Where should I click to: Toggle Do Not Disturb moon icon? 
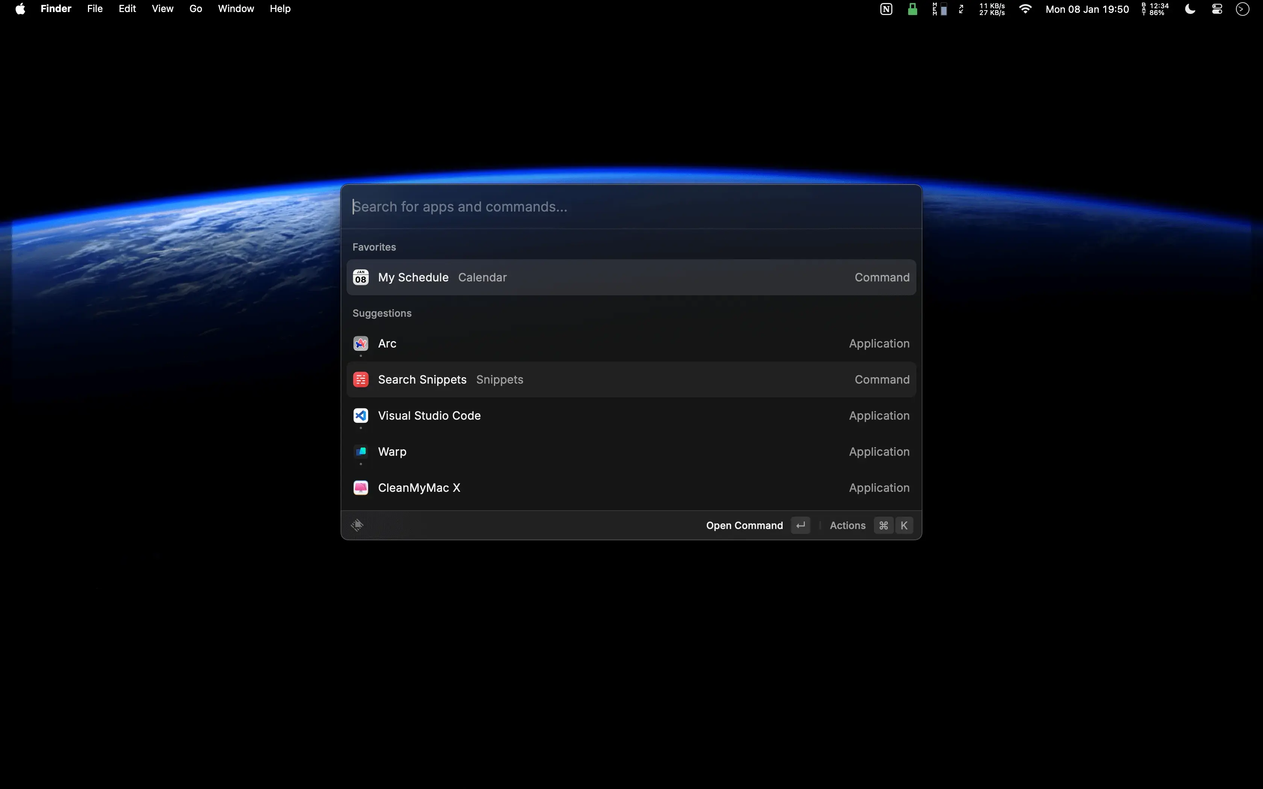point(1190,9)
